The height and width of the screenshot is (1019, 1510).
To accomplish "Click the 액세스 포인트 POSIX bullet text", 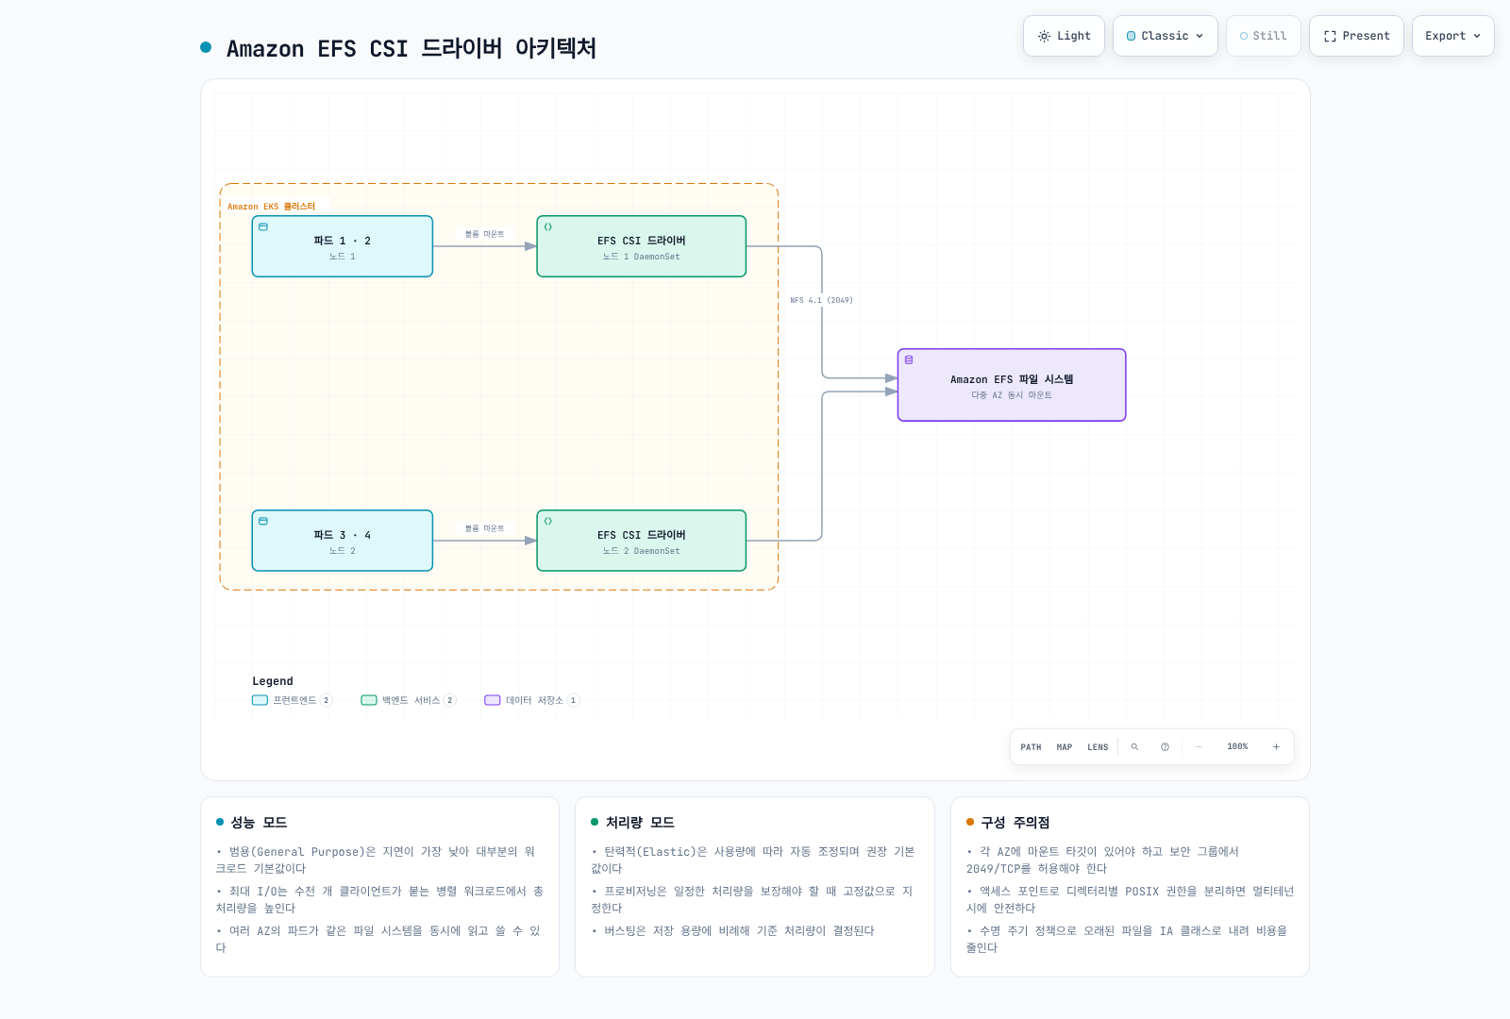I will pyautogui.click(x=1131, y=899).
